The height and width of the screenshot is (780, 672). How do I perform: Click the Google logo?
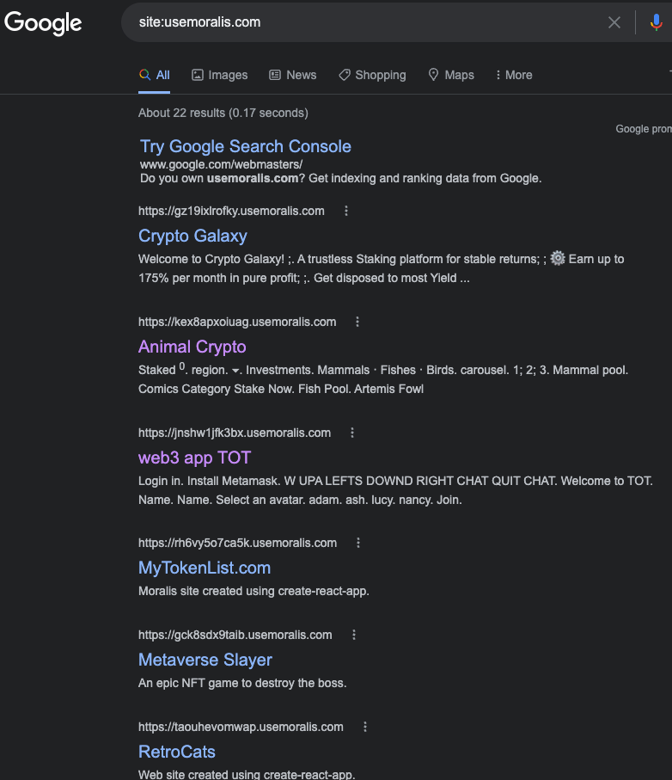pos(43,23)
